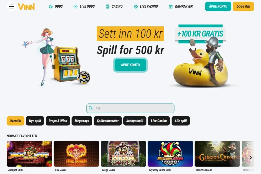Select the Oversikt category tab
This screenshot has width=261, height=174.
[x=16, y=121]
